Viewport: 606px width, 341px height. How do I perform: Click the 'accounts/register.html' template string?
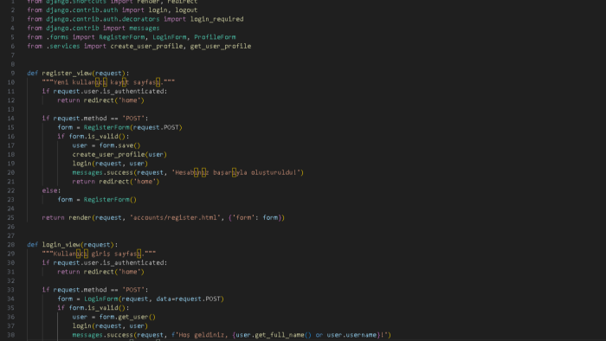click(x=175, y=218)
